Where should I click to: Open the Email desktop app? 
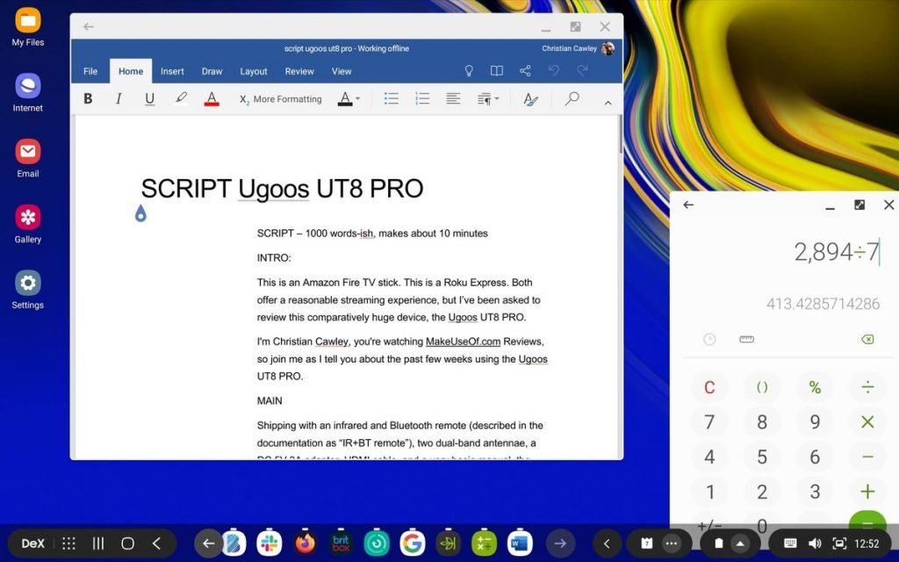click(x=27, y=159)
